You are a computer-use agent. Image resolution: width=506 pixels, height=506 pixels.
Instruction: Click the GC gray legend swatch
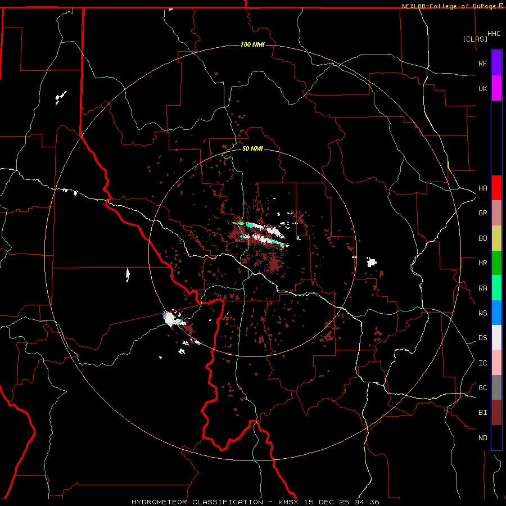(x=496, y=387)
